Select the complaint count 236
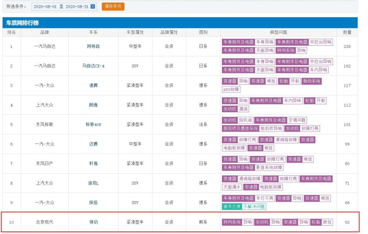The image size is (368, 234). 347,47
